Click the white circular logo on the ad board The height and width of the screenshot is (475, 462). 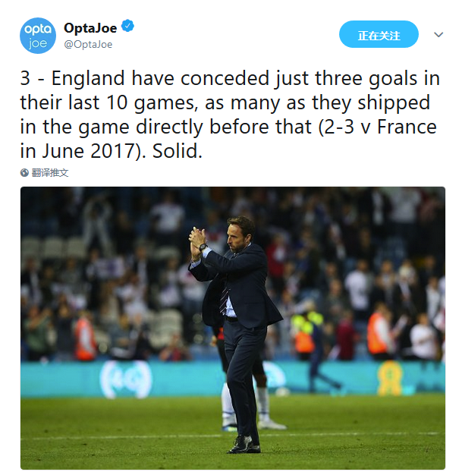[x=126, y=379]
